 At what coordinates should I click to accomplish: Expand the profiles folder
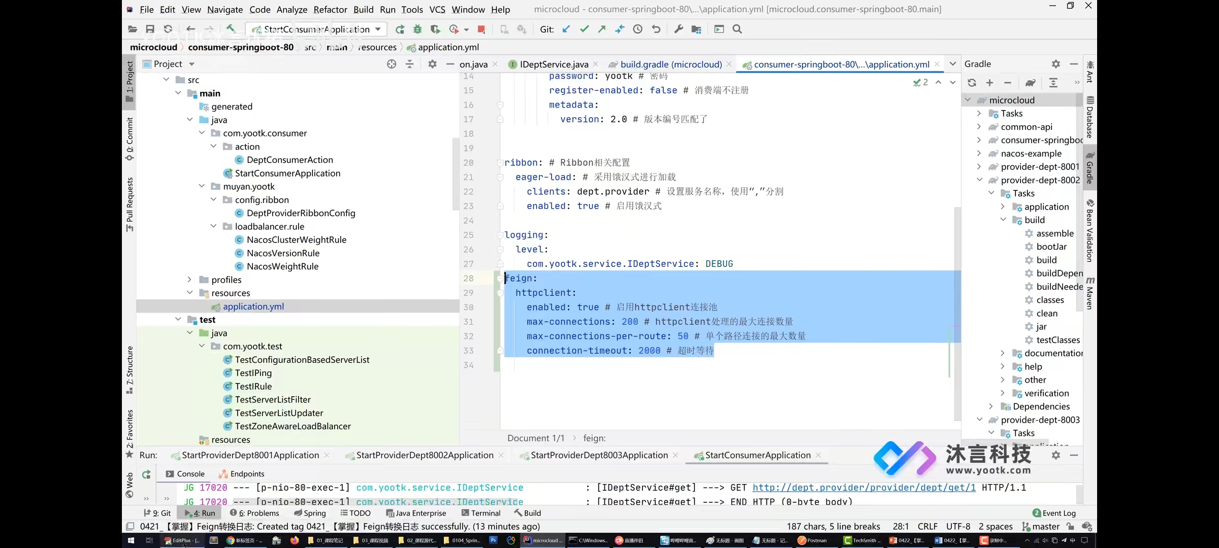click(189, 280)
